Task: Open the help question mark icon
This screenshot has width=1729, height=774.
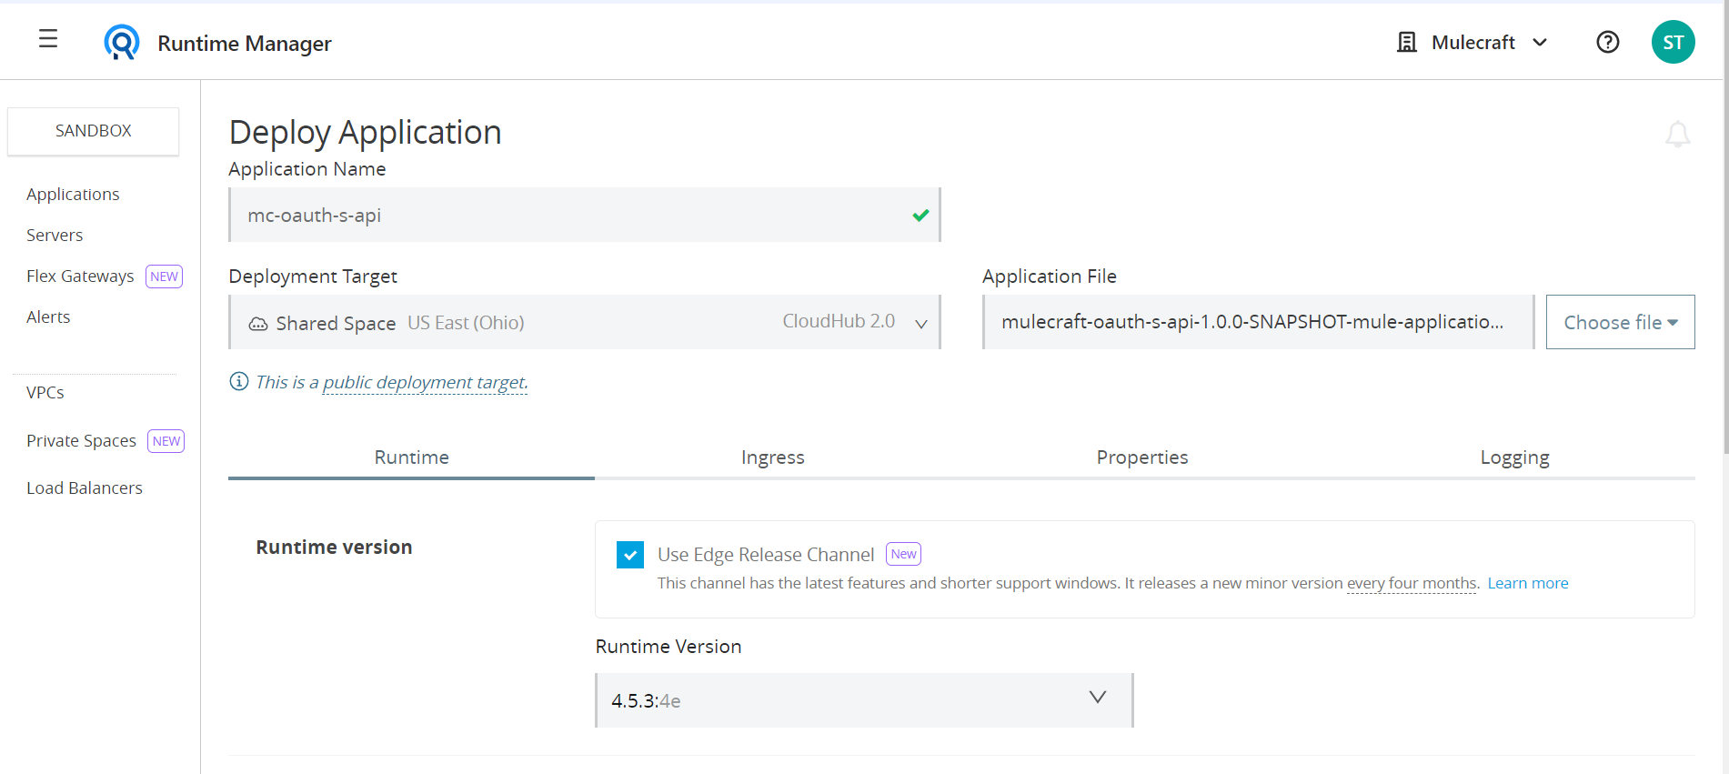Action: coord(1607,43)
